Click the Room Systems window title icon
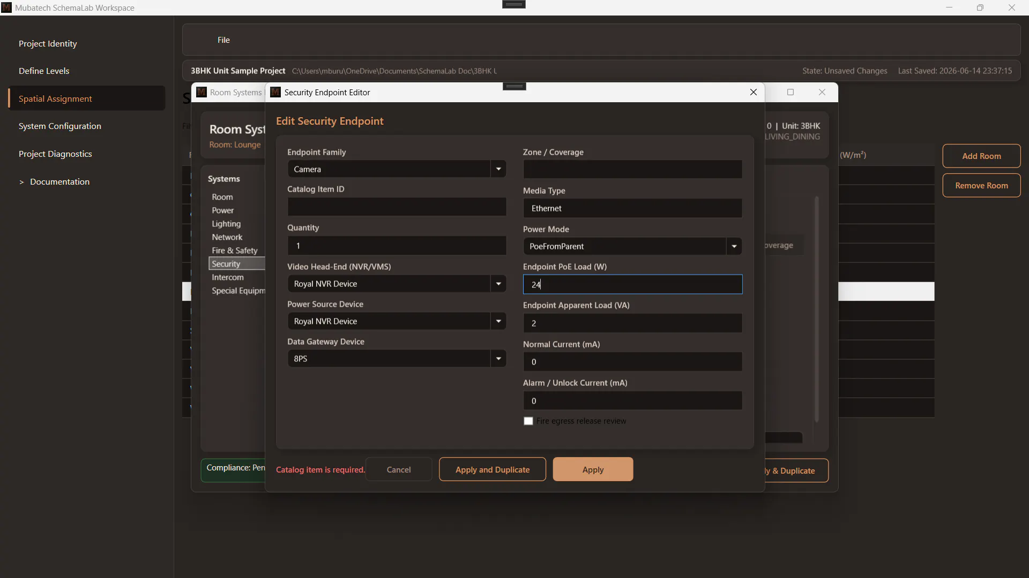Viewport: 1029px width, 578px height. point(202,92)
